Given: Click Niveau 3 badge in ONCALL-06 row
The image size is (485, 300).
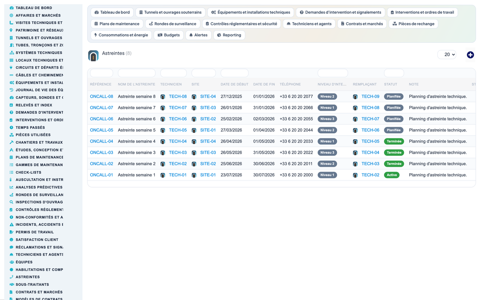Looking at the screenshot, I should click(327, 119).
